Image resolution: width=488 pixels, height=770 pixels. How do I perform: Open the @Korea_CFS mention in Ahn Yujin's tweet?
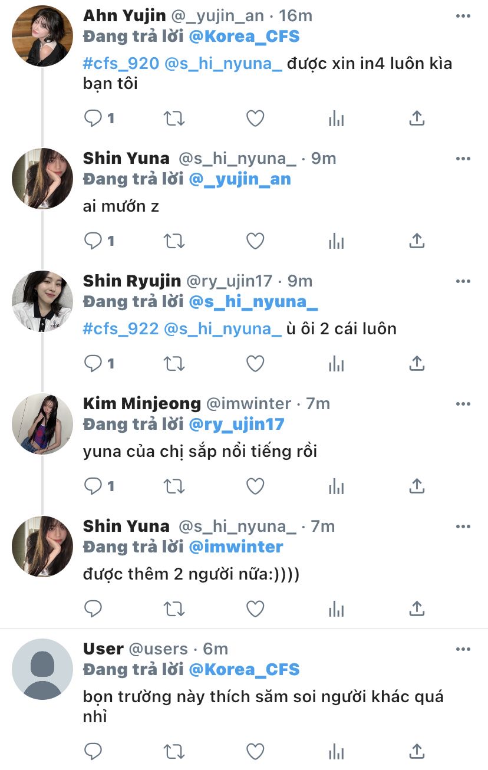tap(244, 37)
